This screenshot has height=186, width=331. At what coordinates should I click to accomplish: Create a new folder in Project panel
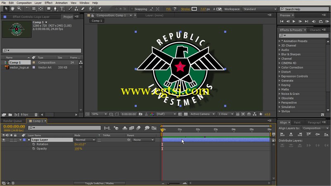click(10, 114)
